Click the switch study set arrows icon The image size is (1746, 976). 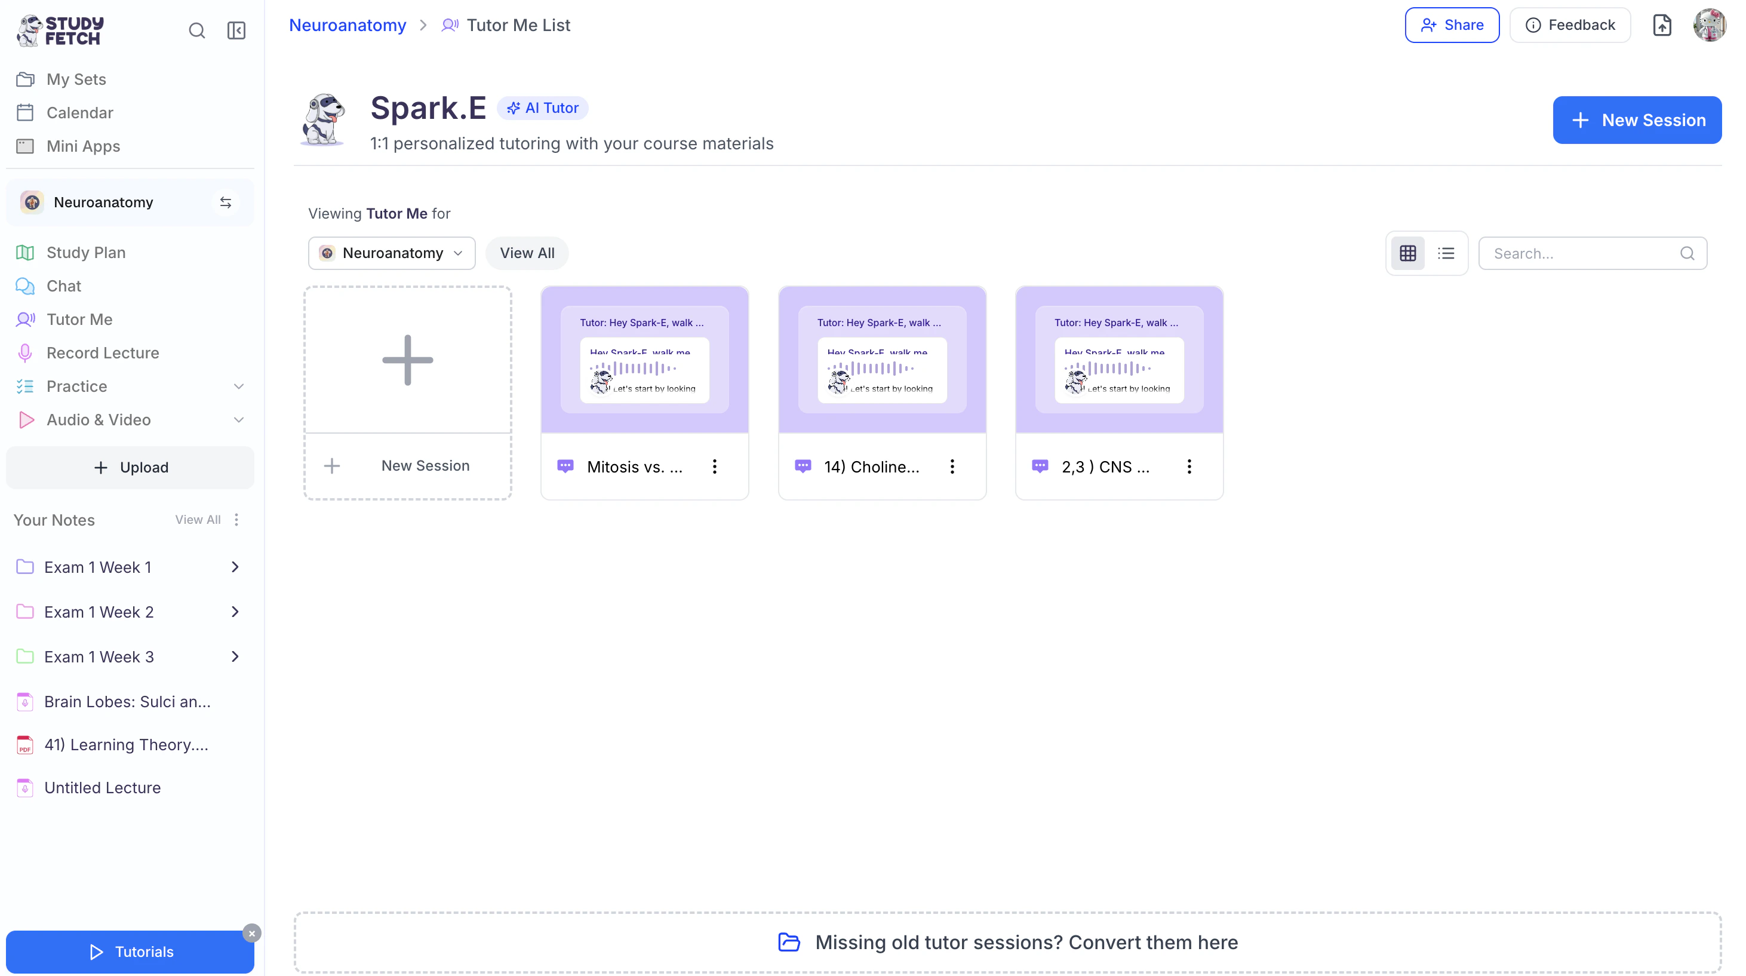[226, 202]
